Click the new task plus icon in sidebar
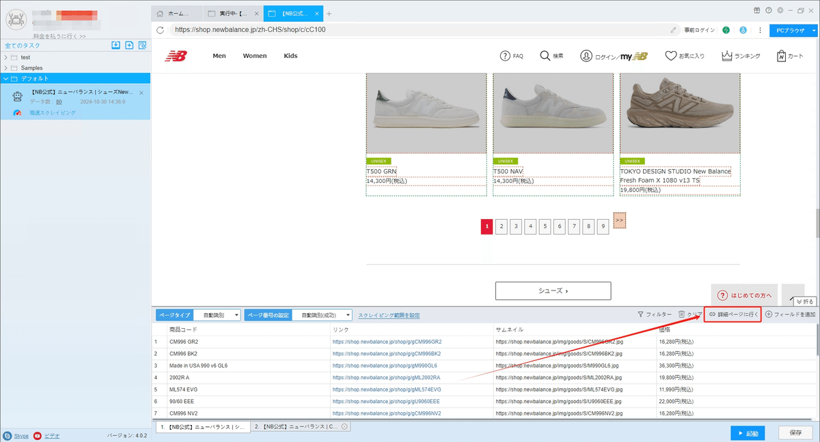This screenshot has height=442, width=820. tap(128, 45)
